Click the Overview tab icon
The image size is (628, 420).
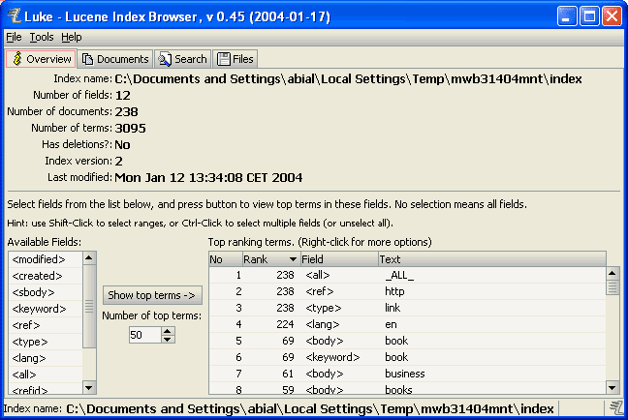click(x=17, y=59)
